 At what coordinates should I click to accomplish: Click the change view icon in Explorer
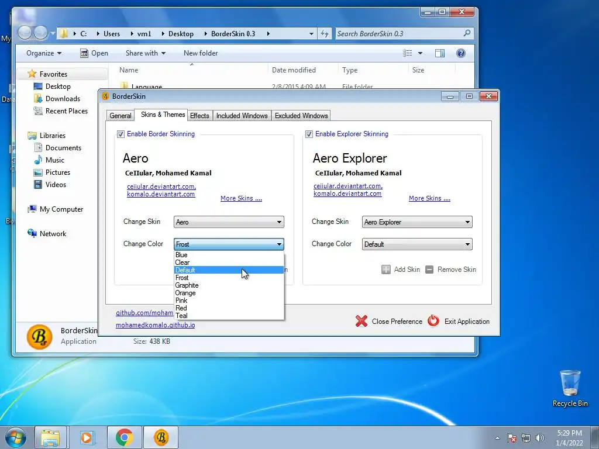(408, 53)
